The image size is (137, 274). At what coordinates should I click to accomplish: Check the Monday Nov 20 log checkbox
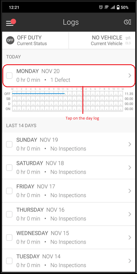[x=9, y=76]
